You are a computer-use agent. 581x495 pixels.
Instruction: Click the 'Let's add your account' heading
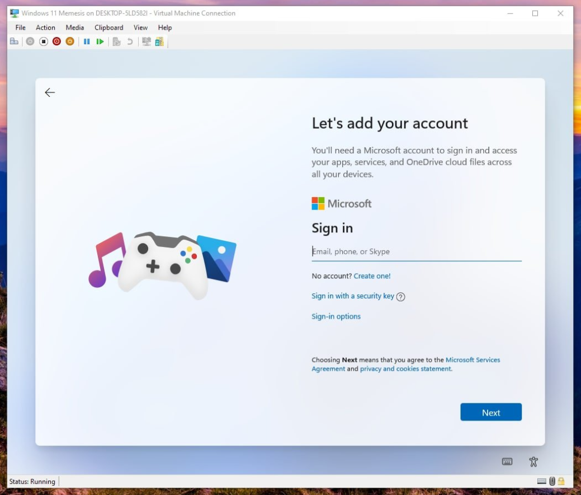pyautogui.click(x=390, y=123)
